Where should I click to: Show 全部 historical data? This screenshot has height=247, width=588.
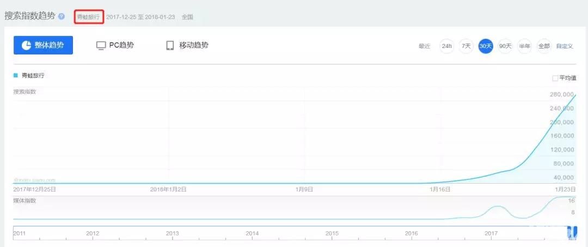click(x=544, y=46)
